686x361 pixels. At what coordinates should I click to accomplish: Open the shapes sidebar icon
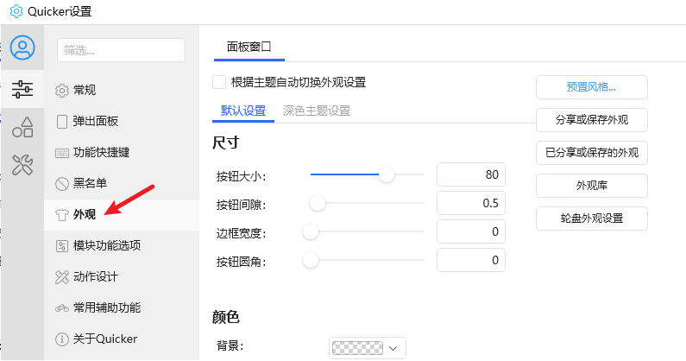(x=22, y=127)
